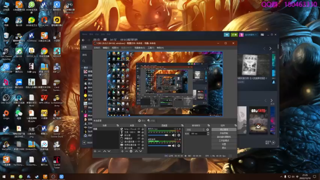Open the 视图(V) menu in OBS
Image resolution: width=320 pixels, height=180 pixels.
coord(115,48)
